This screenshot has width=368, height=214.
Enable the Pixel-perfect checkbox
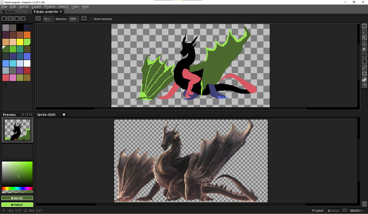coord(91,19)
